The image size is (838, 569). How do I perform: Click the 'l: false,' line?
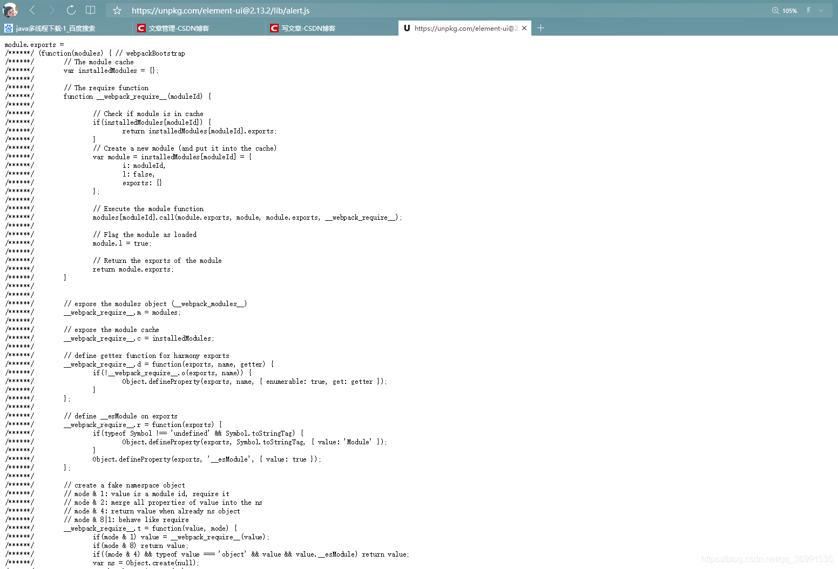pyautogui.click(x=139, y=174)
